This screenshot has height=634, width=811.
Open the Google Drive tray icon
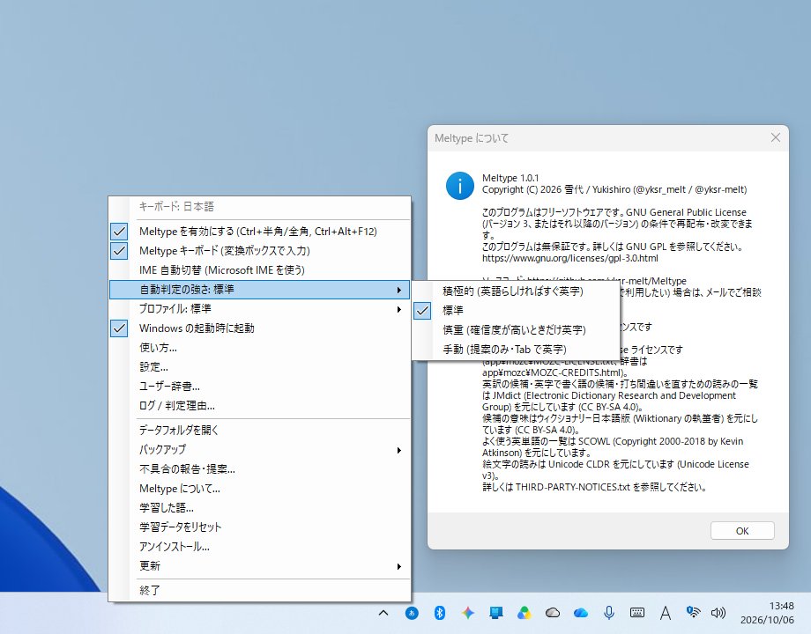524,613
